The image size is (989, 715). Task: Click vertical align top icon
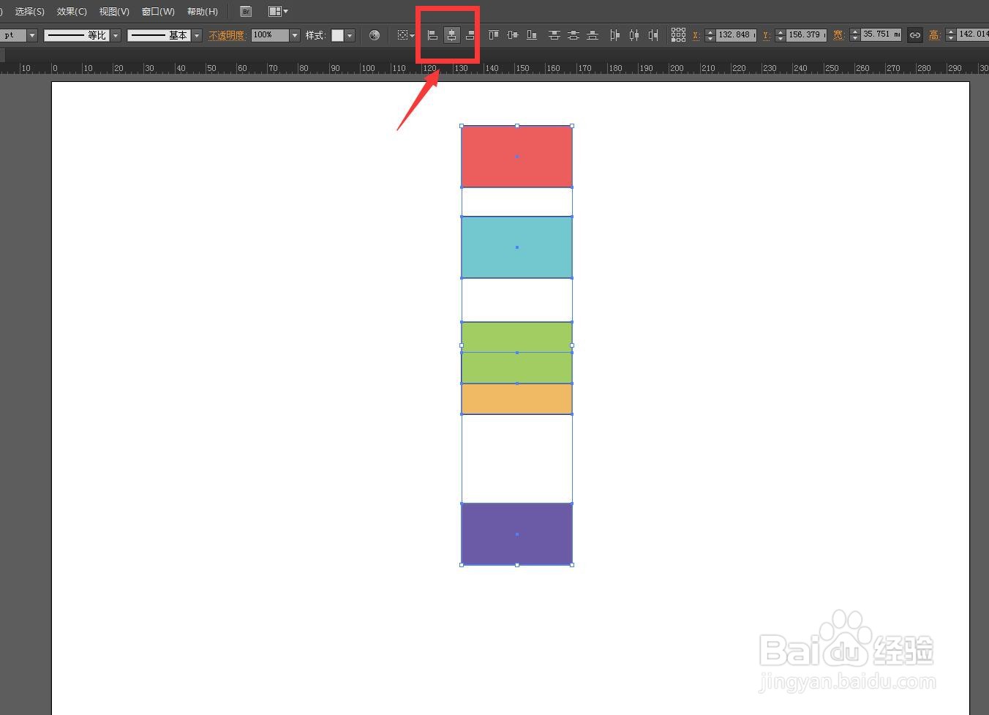pos(494,35)
